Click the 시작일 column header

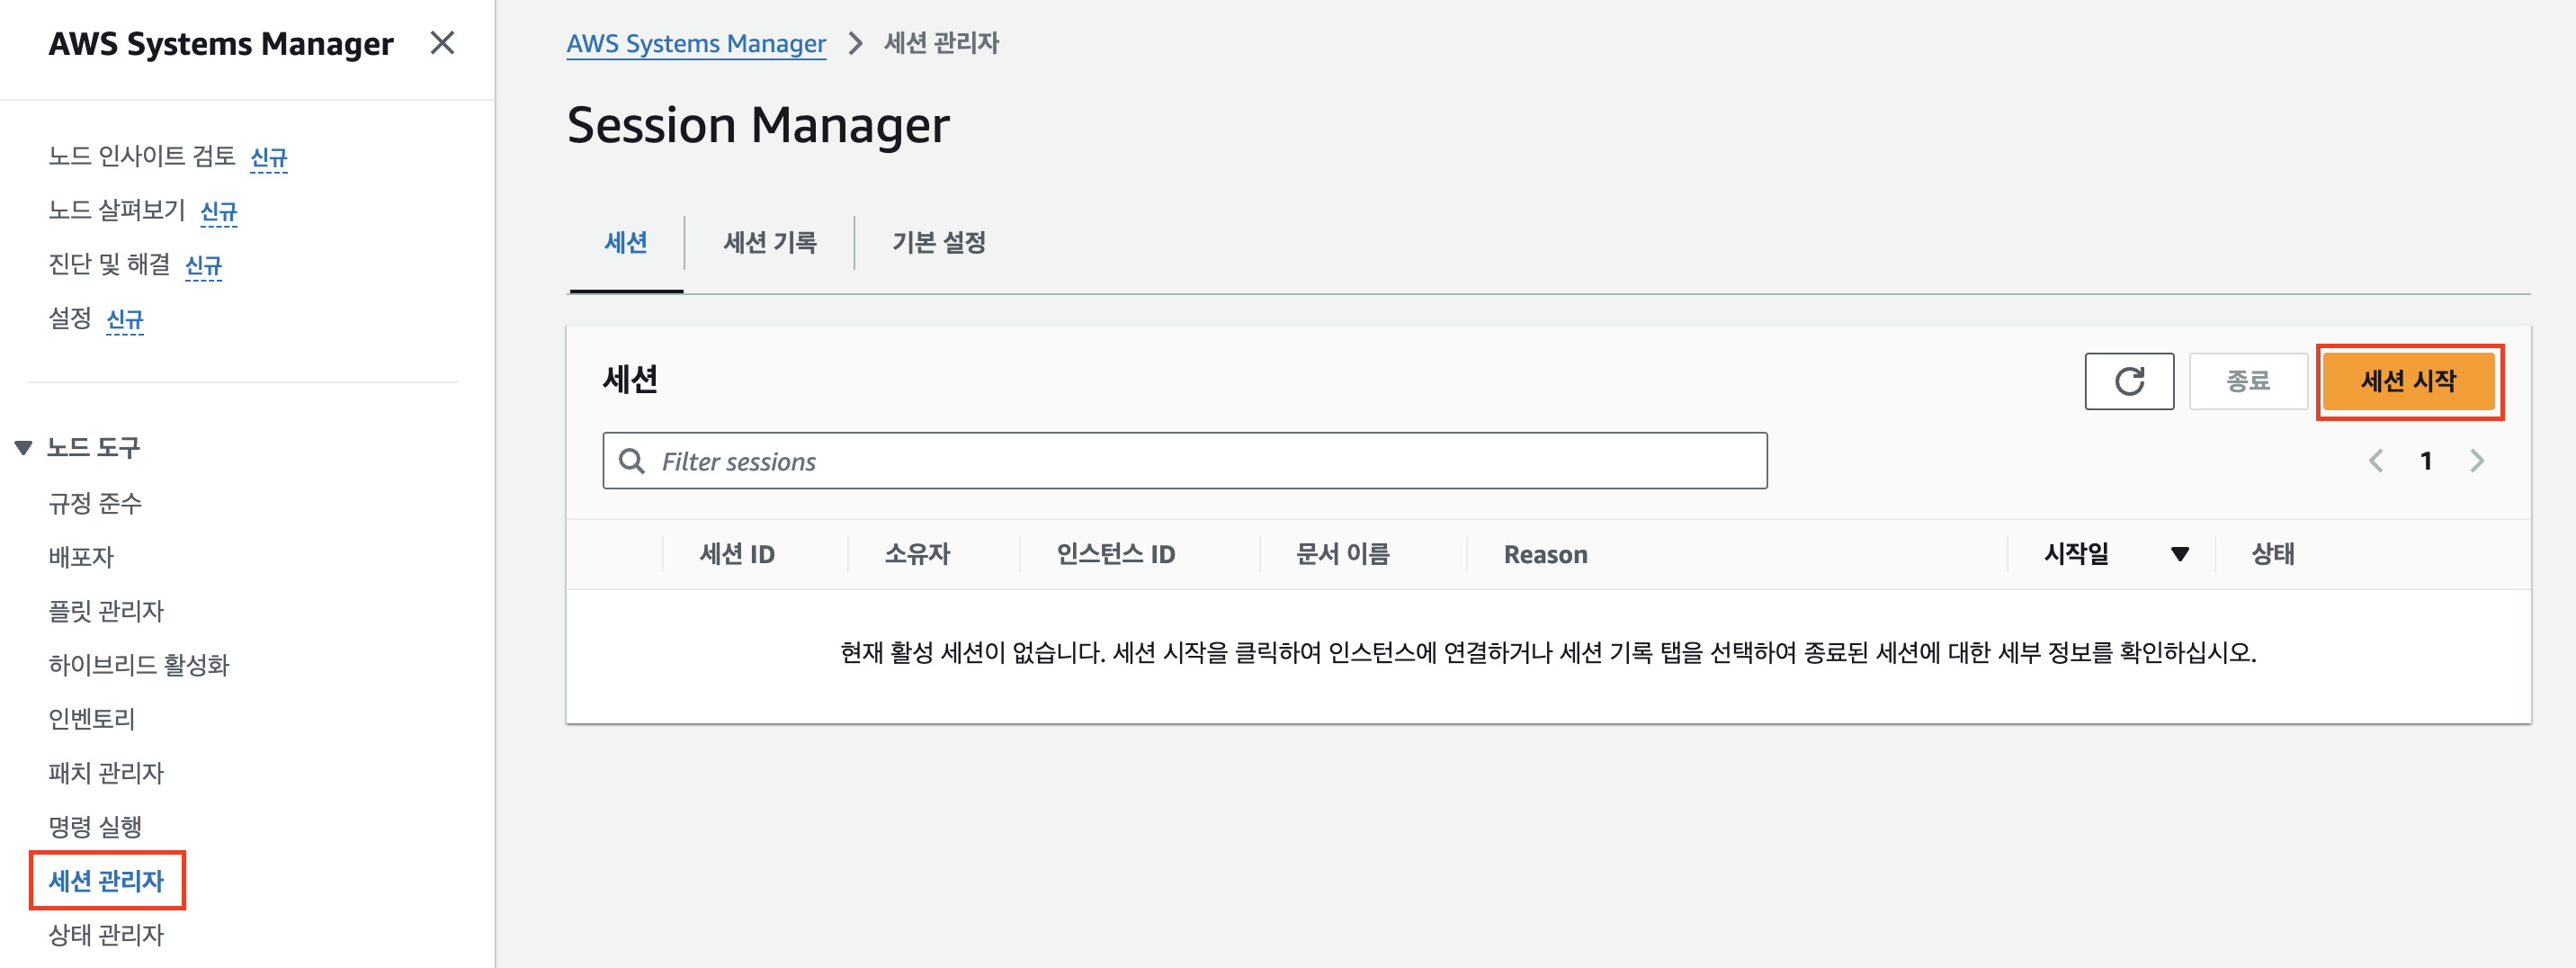click(x=2076, y=554)
